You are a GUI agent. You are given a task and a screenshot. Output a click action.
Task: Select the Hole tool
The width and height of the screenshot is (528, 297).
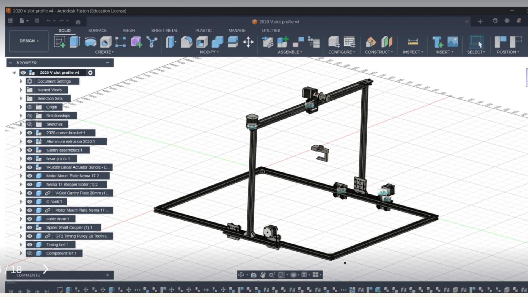(x=106, y=42)
